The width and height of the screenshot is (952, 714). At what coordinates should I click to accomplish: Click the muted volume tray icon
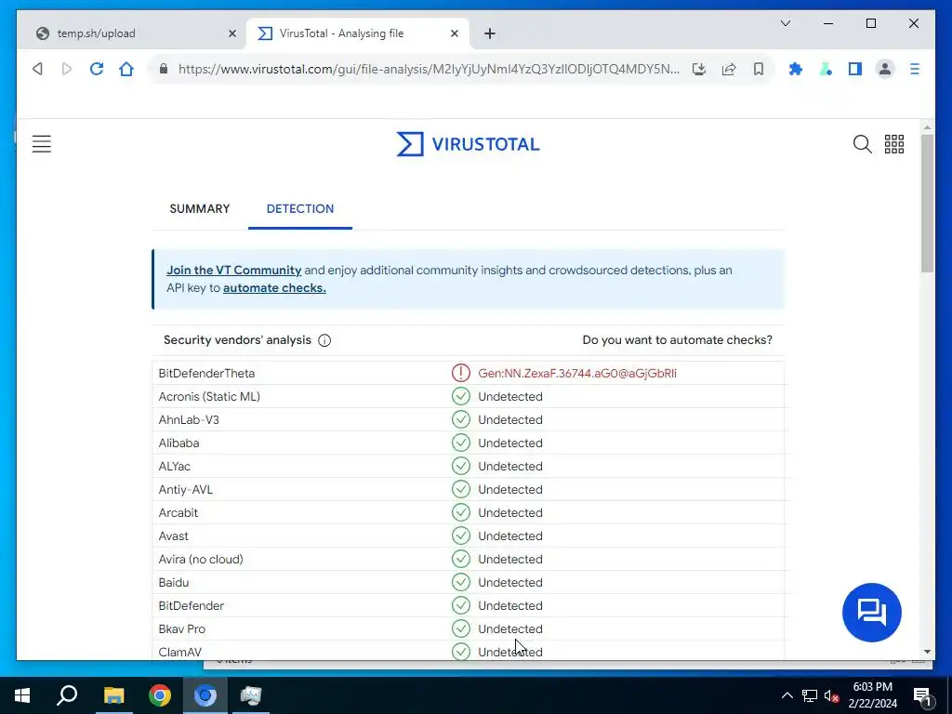[831, 695]
